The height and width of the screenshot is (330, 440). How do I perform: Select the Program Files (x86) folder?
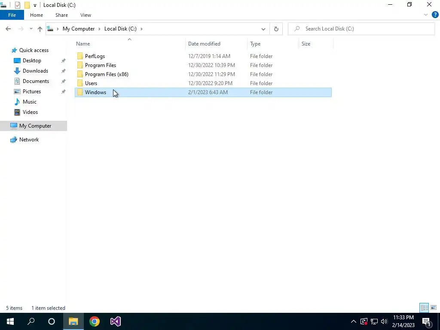107,74
